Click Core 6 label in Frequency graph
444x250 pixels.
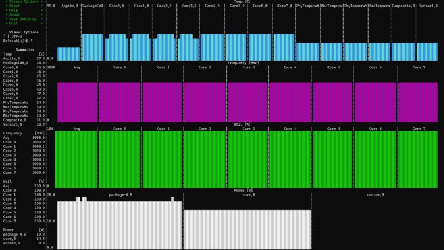point(375,67)
